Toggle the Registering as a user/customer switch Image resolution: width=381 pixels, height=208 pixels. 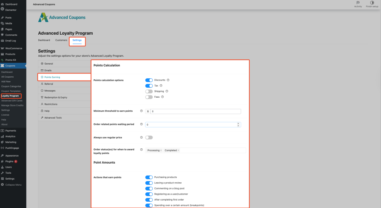tap(149, 194)
